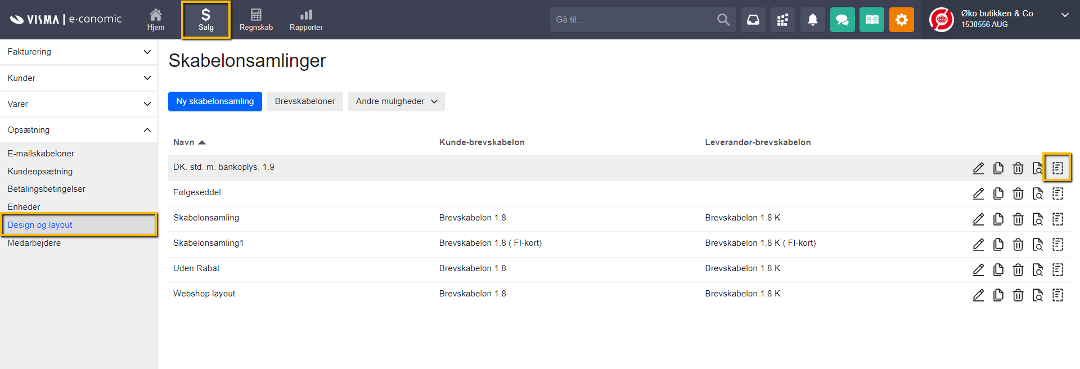Expand the Kunder sidebar section
Viewport: 1080px width, 369px height.
click(79, 78)
